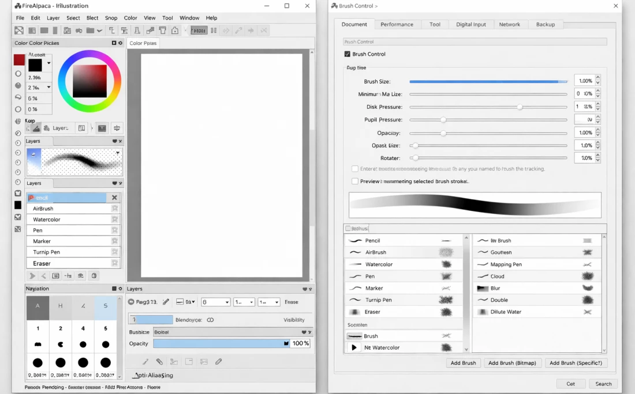635x394 pixels.
Task: Click the pencil icon in the Layers options row
Action: (x=166, y=302)
